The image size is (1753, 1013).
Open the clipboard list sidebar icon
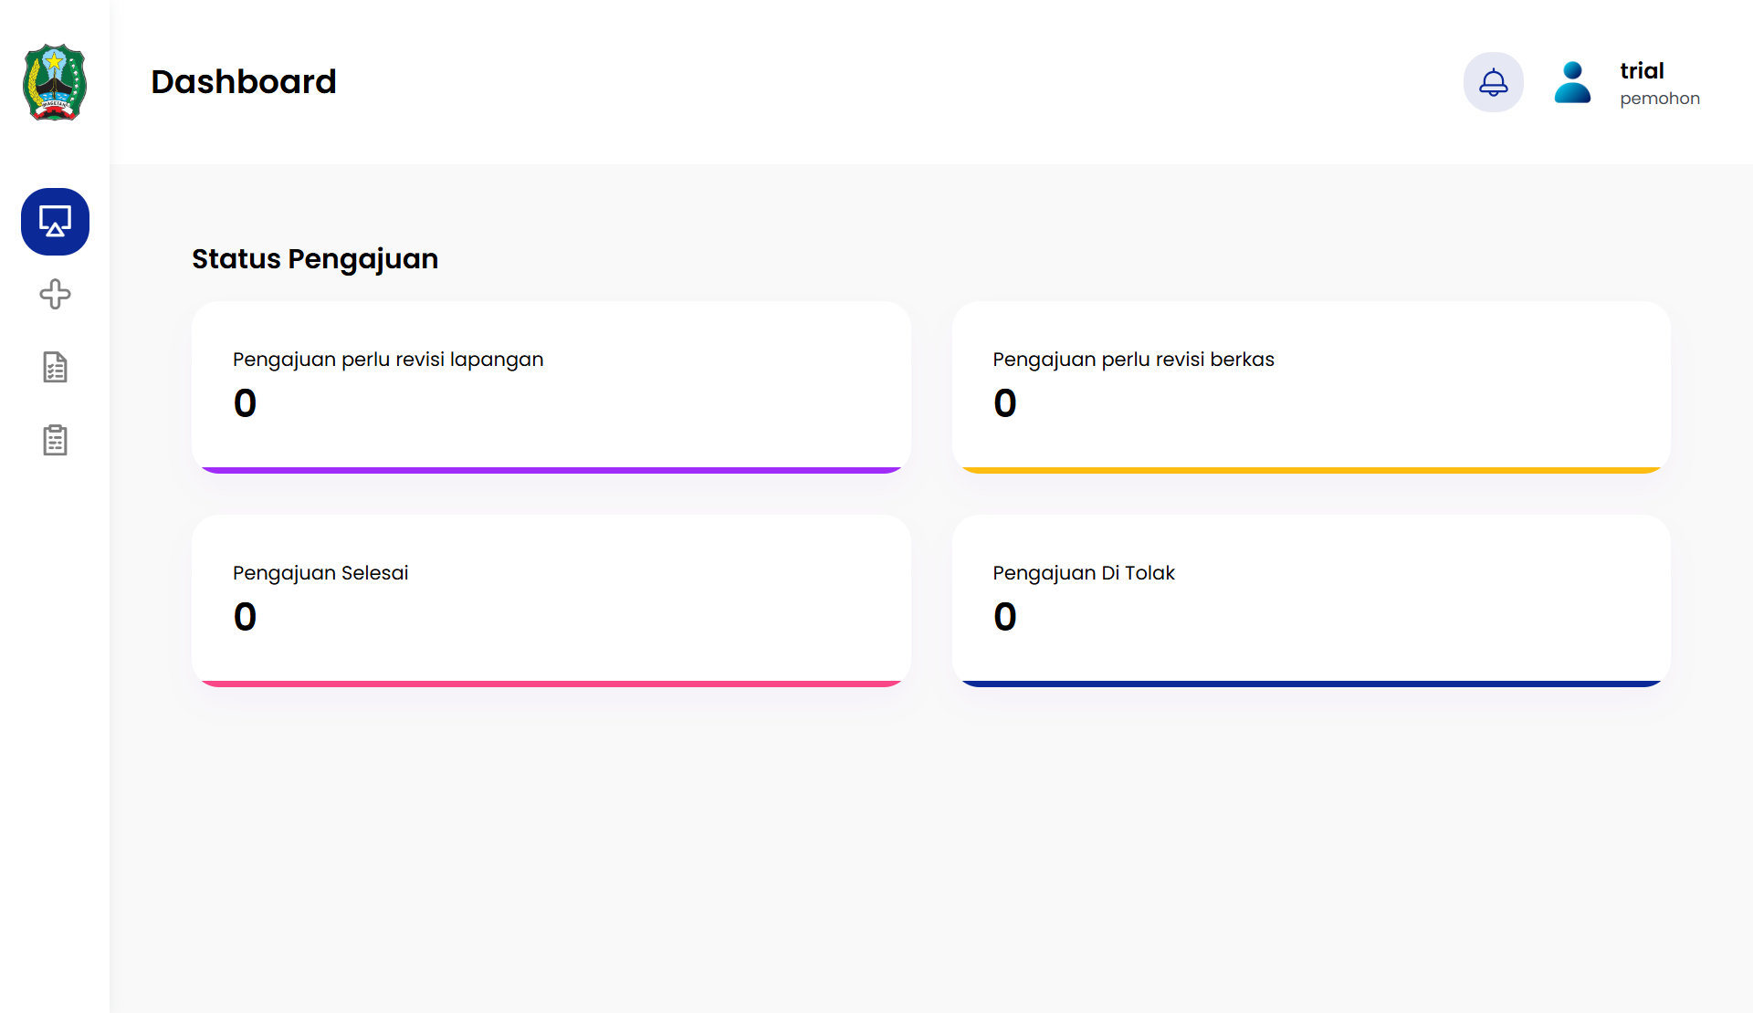click(x=55, y=440)
